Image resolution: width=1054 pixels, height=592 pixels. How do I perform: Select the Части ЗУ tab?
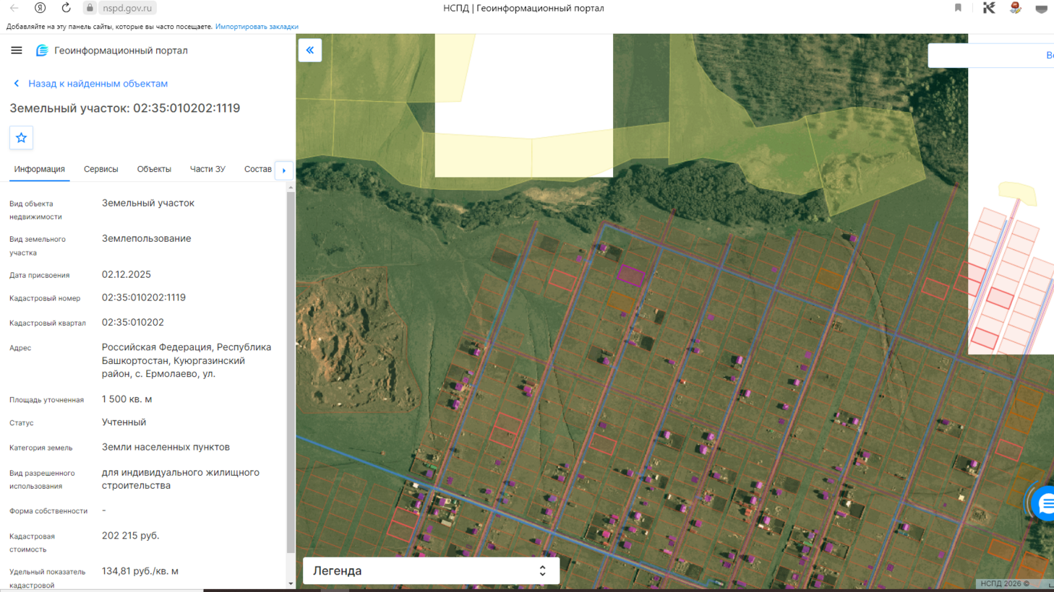[x=207, y=169]
